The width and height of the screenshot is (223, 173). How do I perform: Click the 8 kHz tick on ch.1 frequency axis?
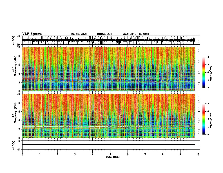pyautogui.click(x=19, y=56)
